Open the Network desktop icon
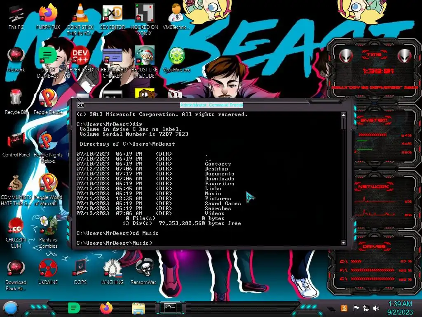The image size is (422, 317). coord(16,59)
